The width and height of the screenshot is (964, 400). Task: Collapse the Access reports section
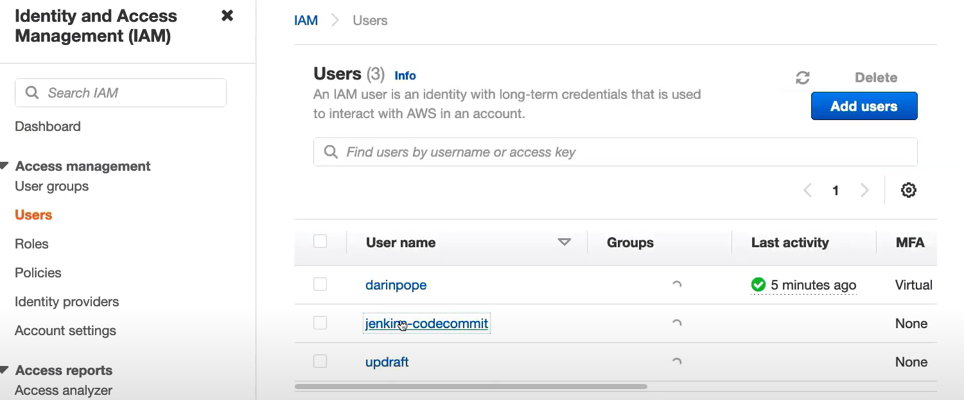(4, 370)
